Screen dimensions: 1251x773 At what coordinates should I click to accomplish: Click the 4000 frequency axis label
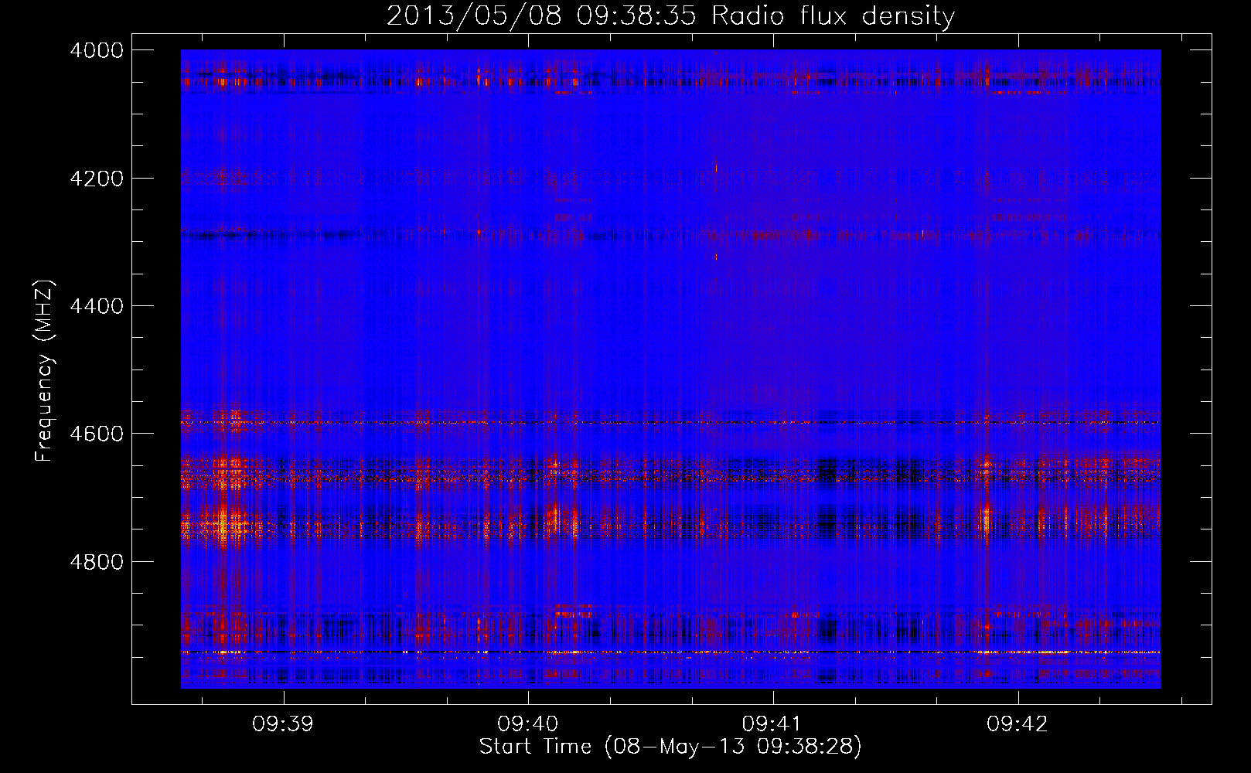click(x=97, y=50)
